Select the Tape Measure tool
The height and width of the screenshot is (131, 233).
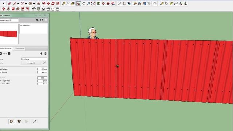coord(64,4)
